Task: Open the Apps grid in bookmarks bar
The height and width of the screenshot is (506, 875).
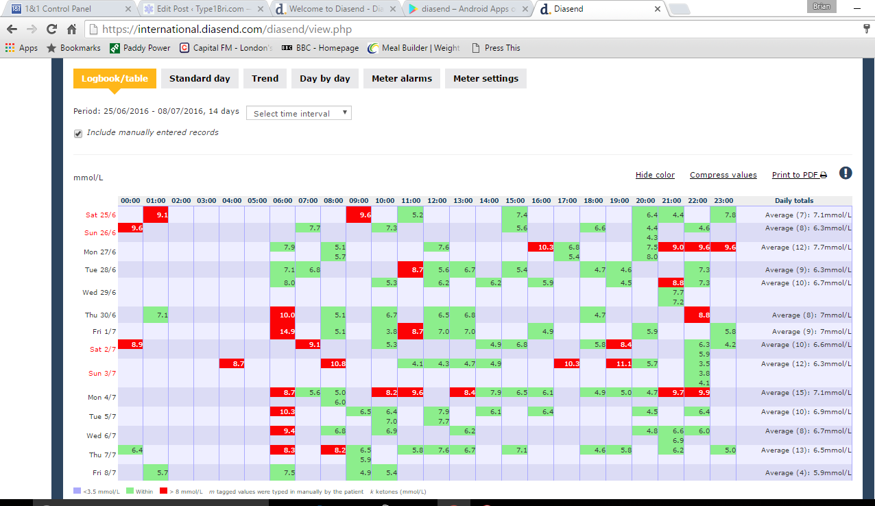Action: (21, 48)
